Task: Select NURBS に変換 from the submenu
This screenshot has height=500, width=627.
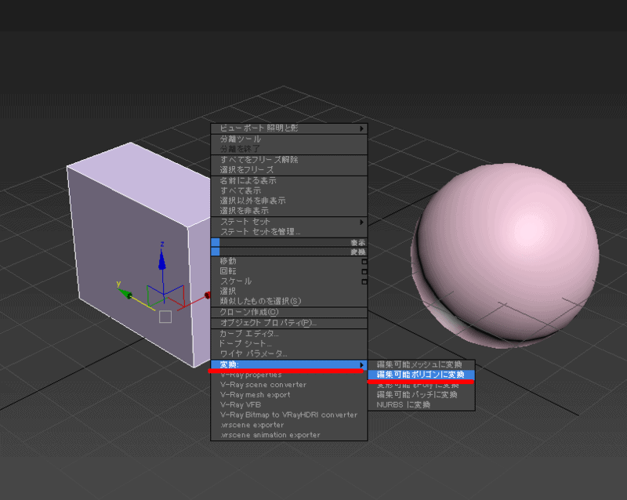Action: [404, 405]
